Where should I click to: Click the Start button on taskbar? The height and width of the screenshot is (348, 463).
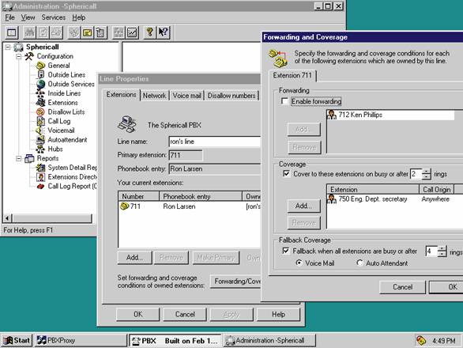click(17, 341)
